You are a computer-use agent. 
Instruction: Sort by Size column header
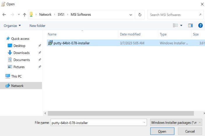pyautogui.click(x=196, y=34)
